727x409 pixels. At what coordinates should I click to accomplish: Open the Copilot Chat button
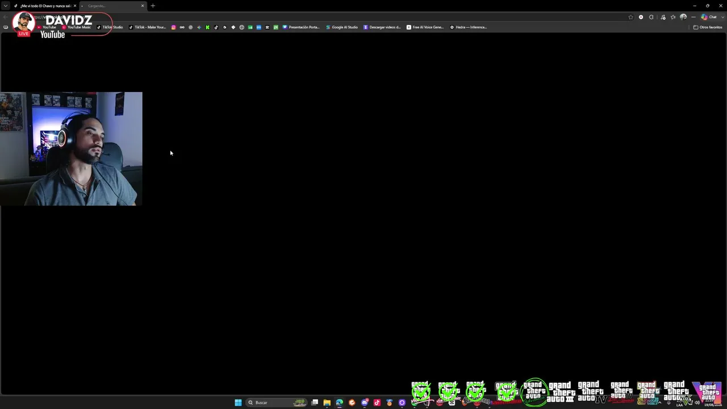pos(709,17)
